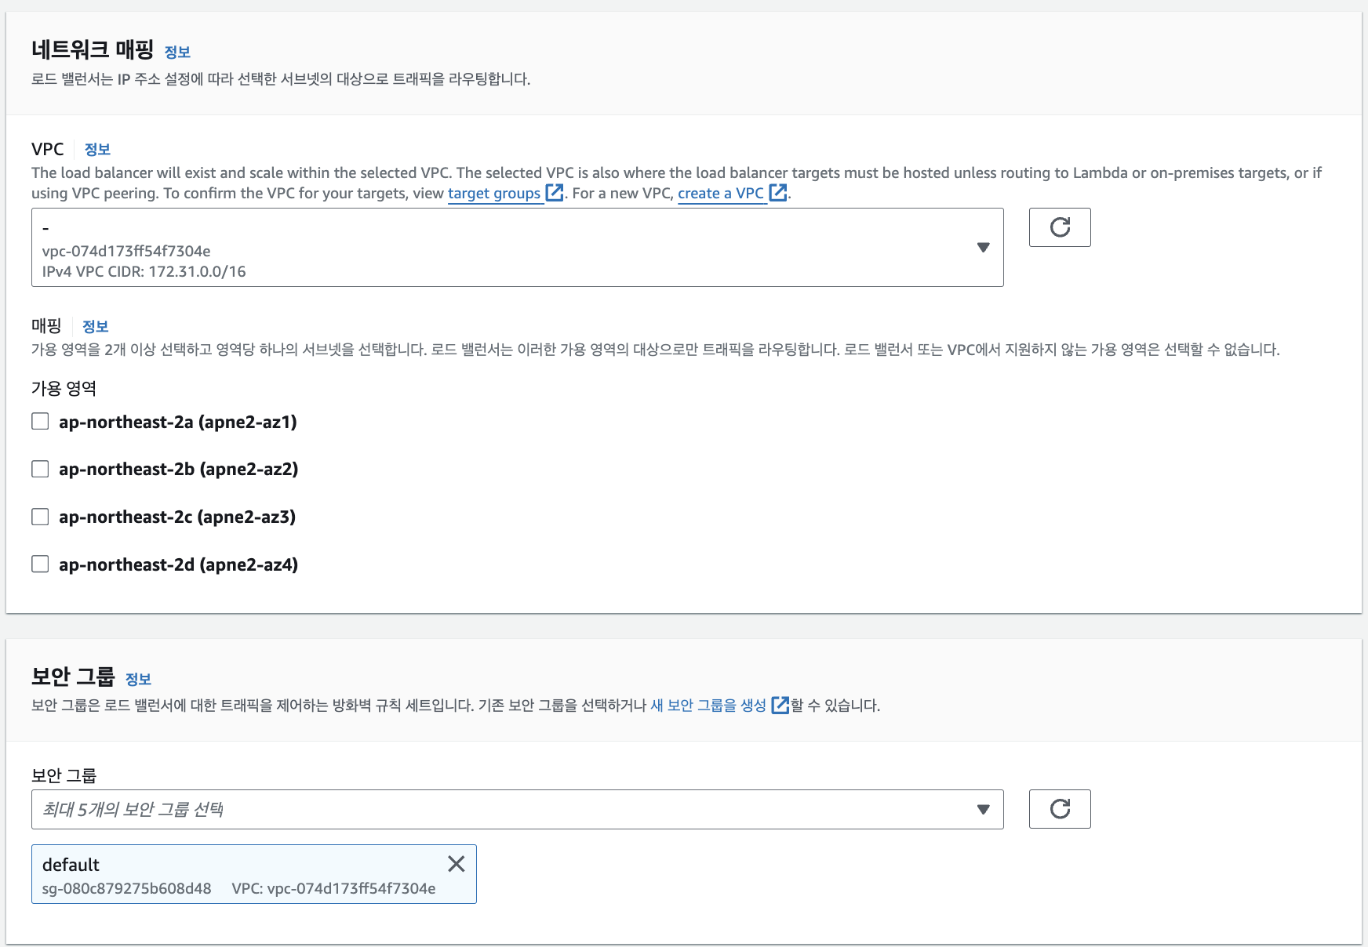
Task: Open the security group selection dropdown
Action: pyautogui.click(x=518, y=809)
